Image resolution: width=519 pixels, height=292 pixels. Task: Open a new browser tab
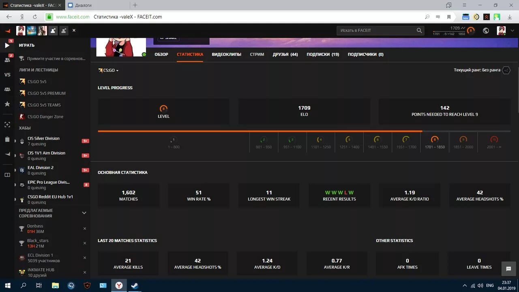(135, 5)
